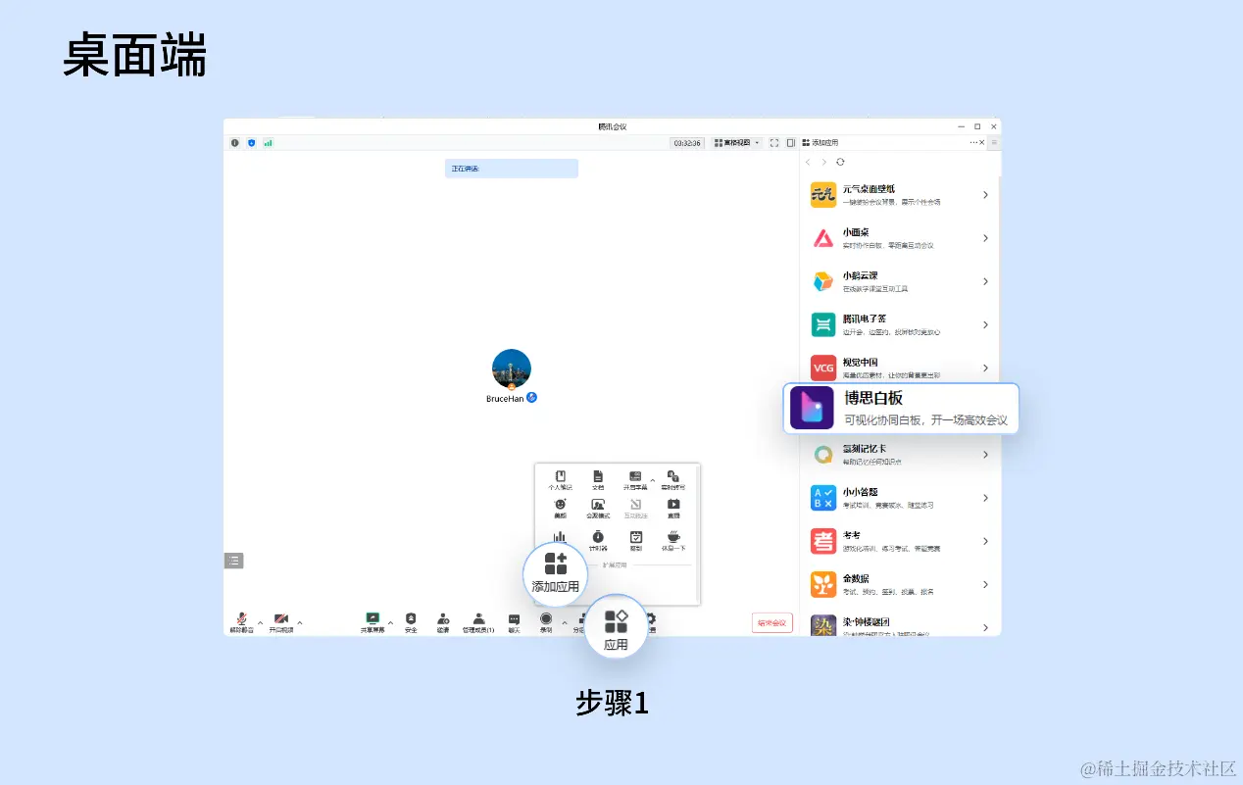The width and height of the screenshot is (1243, 785).
Task: Open the 应用 apps button
Action: pyautogui.click(x=616, y=627)
